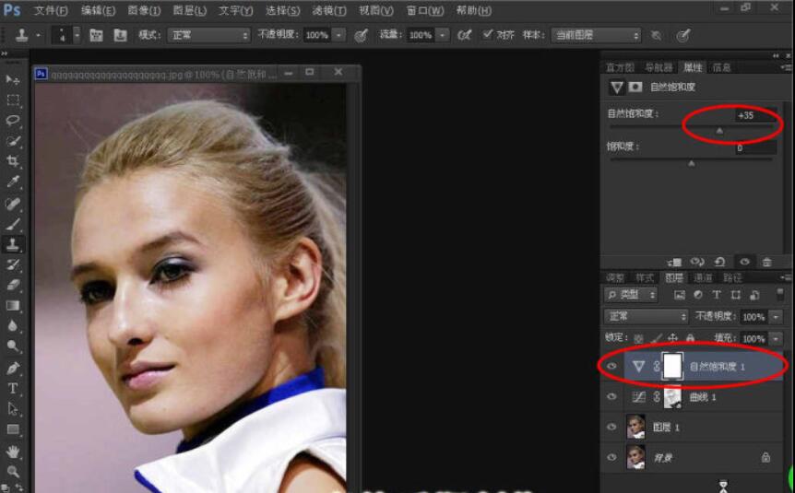Toggle lock all for layer

pos(690,338)
